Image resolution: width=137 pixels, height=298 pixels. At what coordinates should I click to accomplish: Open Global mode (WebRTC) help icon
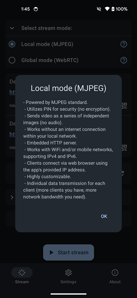[x=124, y=60]
